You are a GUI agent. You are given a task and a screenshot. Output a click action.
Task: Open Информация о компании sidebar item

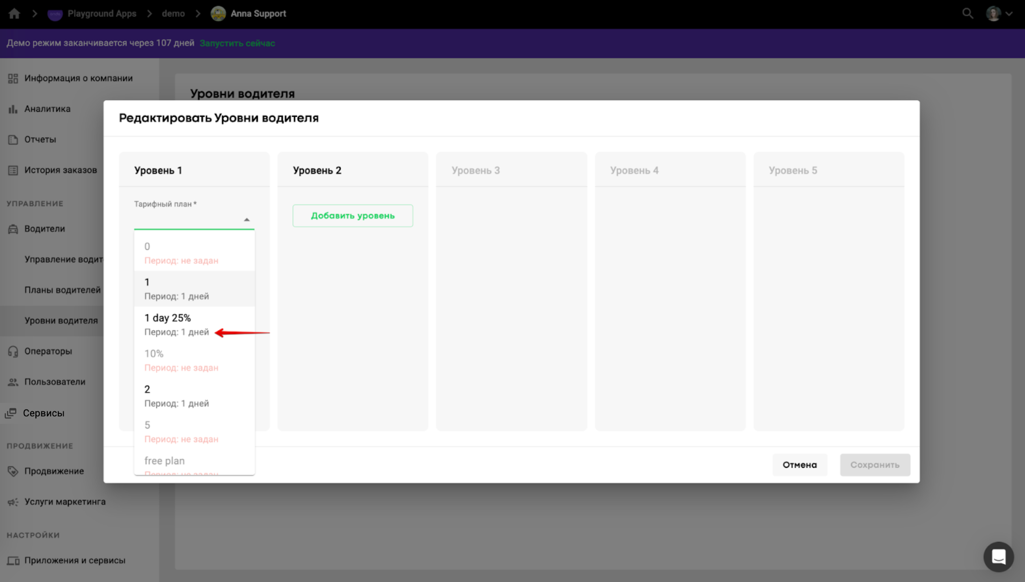click(x=78, y=78)
